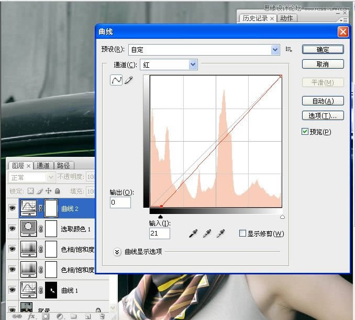Click the white point slider triangle

[282, 216]
